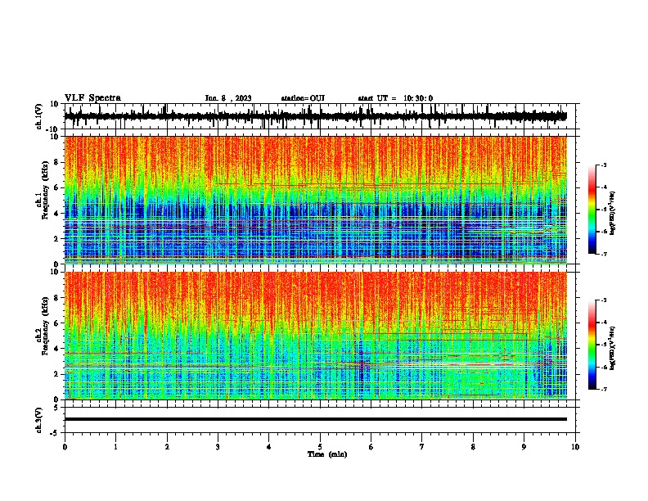Click the "VLF Spectra" plot title
The width and height of the screenshot is (648, 501).
(92, 98)
